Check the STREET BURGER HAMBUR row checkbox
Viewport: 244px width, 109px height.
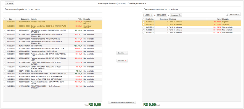tap(4, 68)
